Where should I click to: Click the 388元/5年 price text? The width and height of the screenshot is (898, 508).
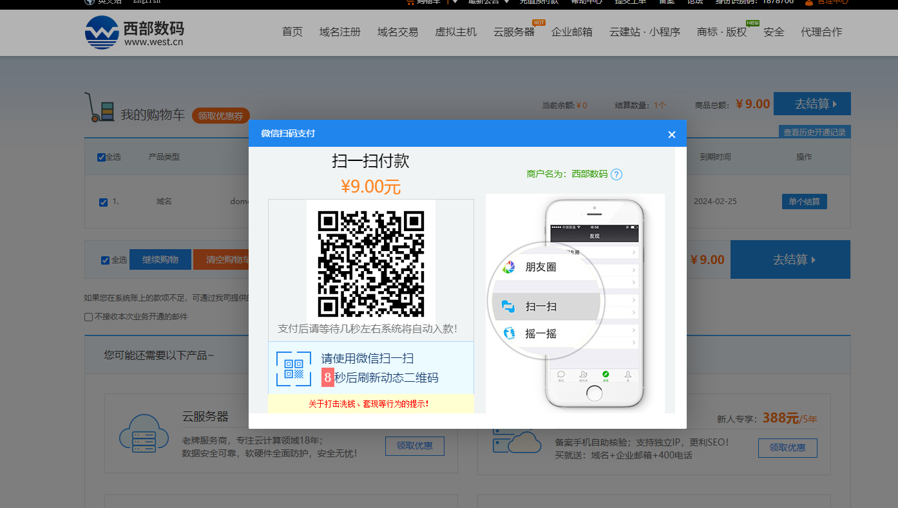tap(790, 419)
